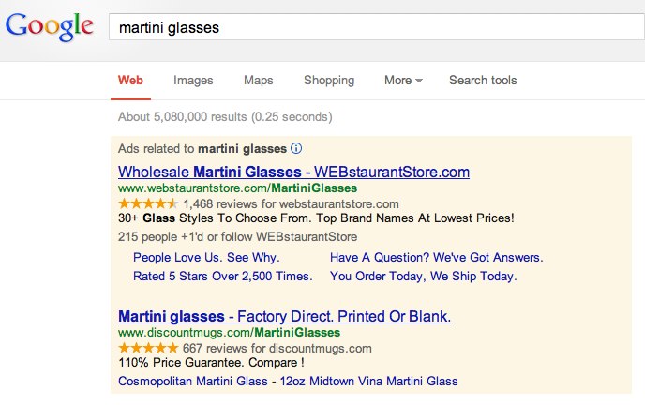Open 'Rated 5 Stars Over 2,500 Times.' link
Screen dimensions: 645x405
[x=222, y=277]
